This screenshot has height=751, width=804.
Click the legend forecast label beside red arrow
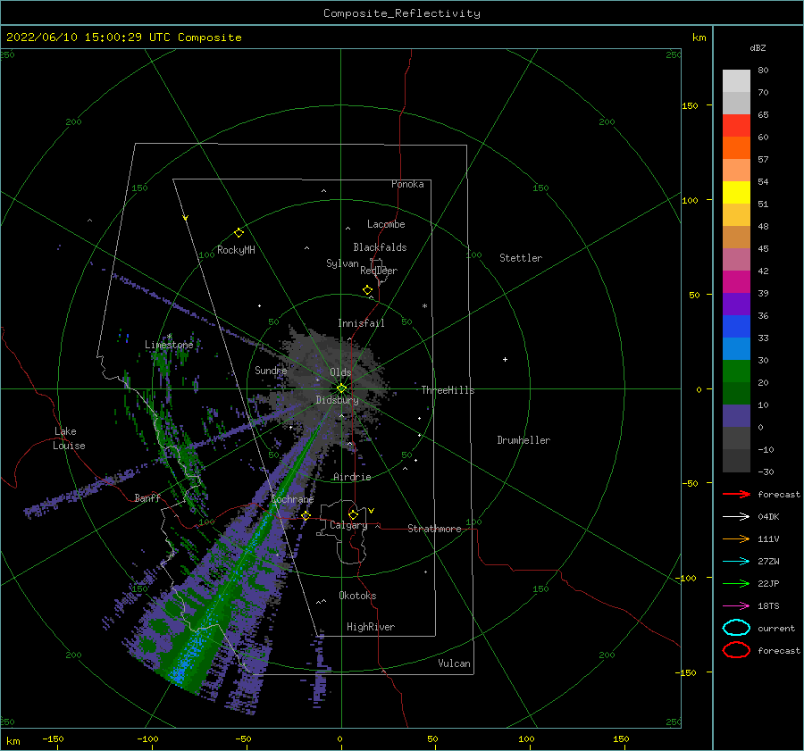(x=779, y=494)
